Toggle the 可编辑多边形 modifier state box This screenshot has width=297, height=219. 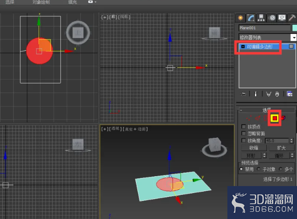(291, 46)
